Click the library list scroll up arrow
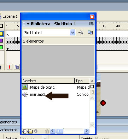 click(92, 98)
